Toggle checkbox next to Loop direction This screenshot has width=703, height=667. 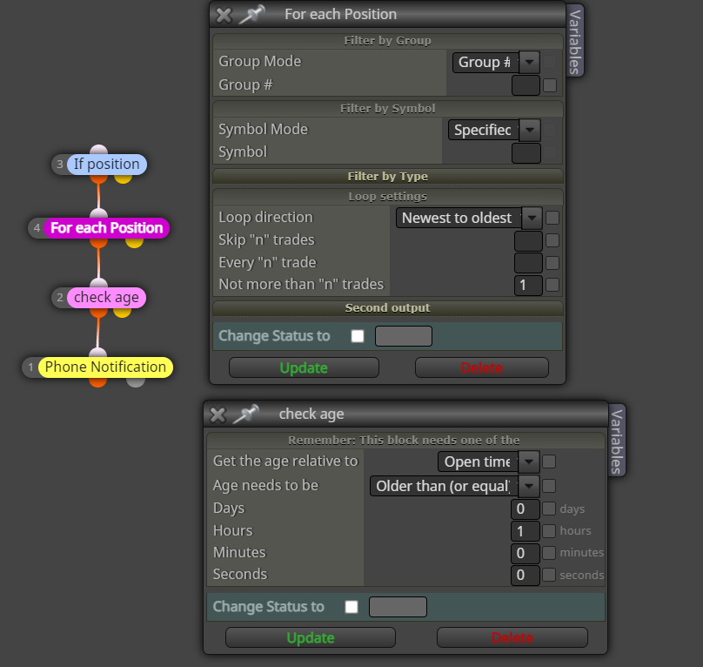click(552, 219)
